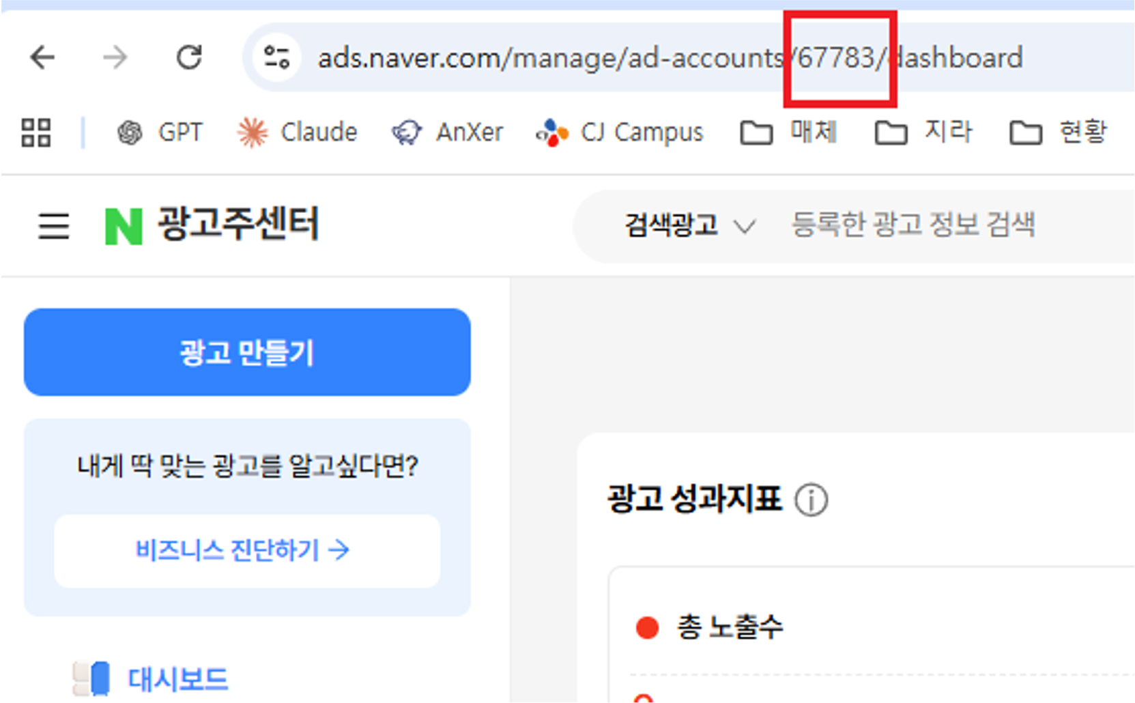Toggle the hamburger menu icon

point(53,225)
